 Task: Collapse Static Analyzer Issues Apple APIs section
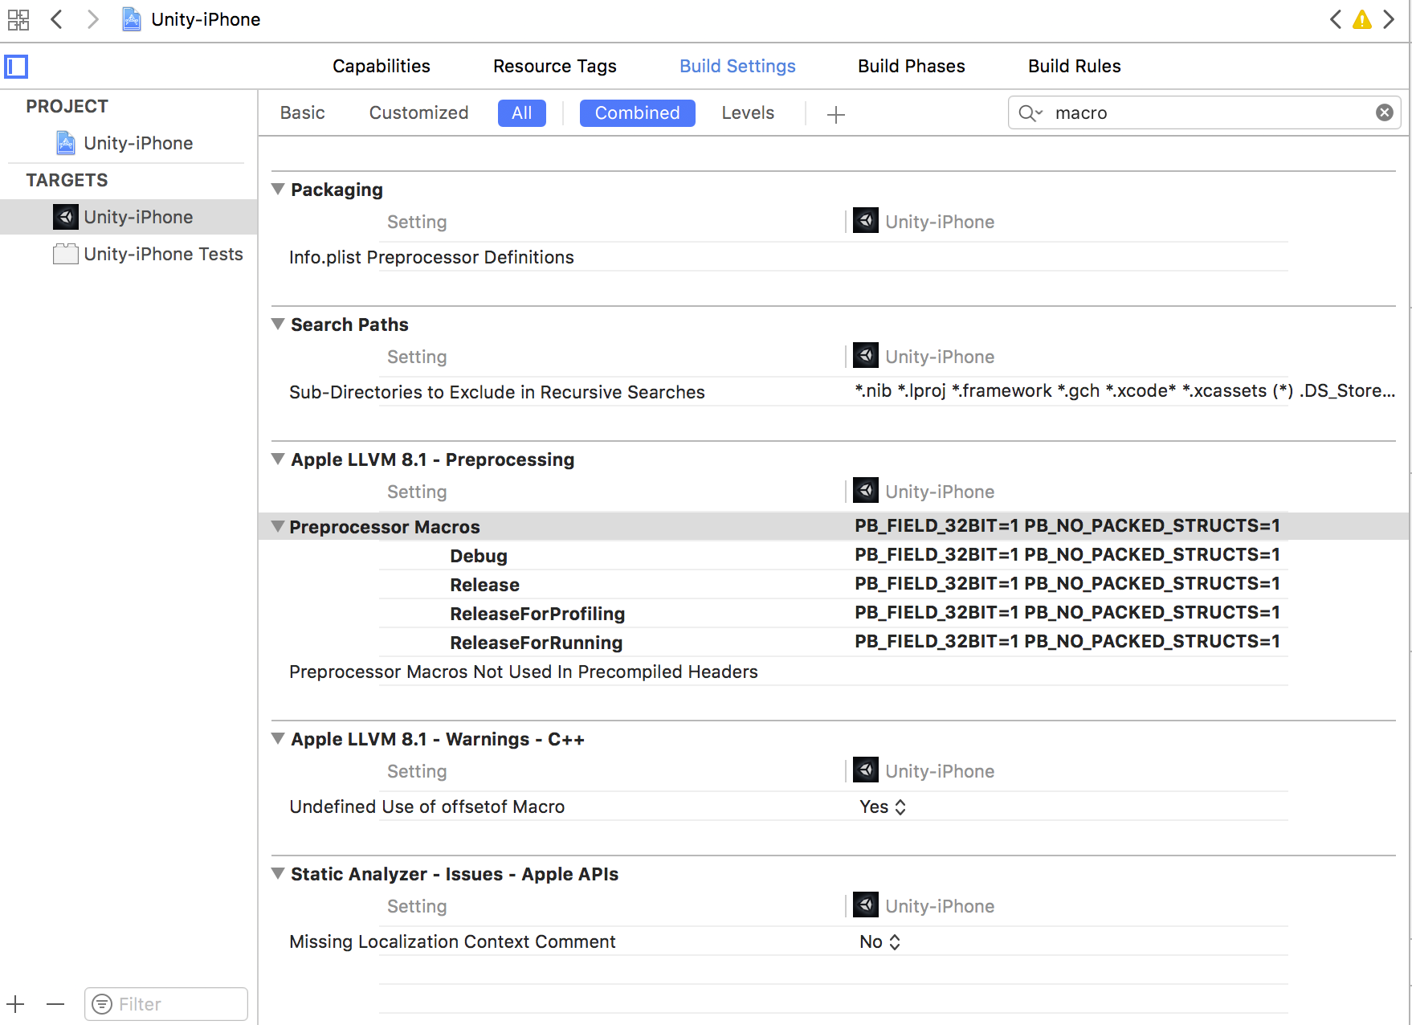278,874
